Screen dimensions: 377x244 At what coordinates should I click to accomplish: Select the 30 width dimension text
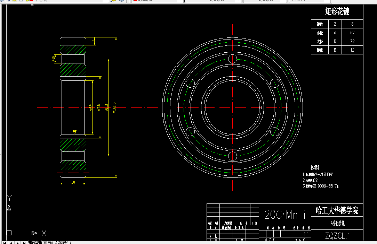[x=73, y=182]
